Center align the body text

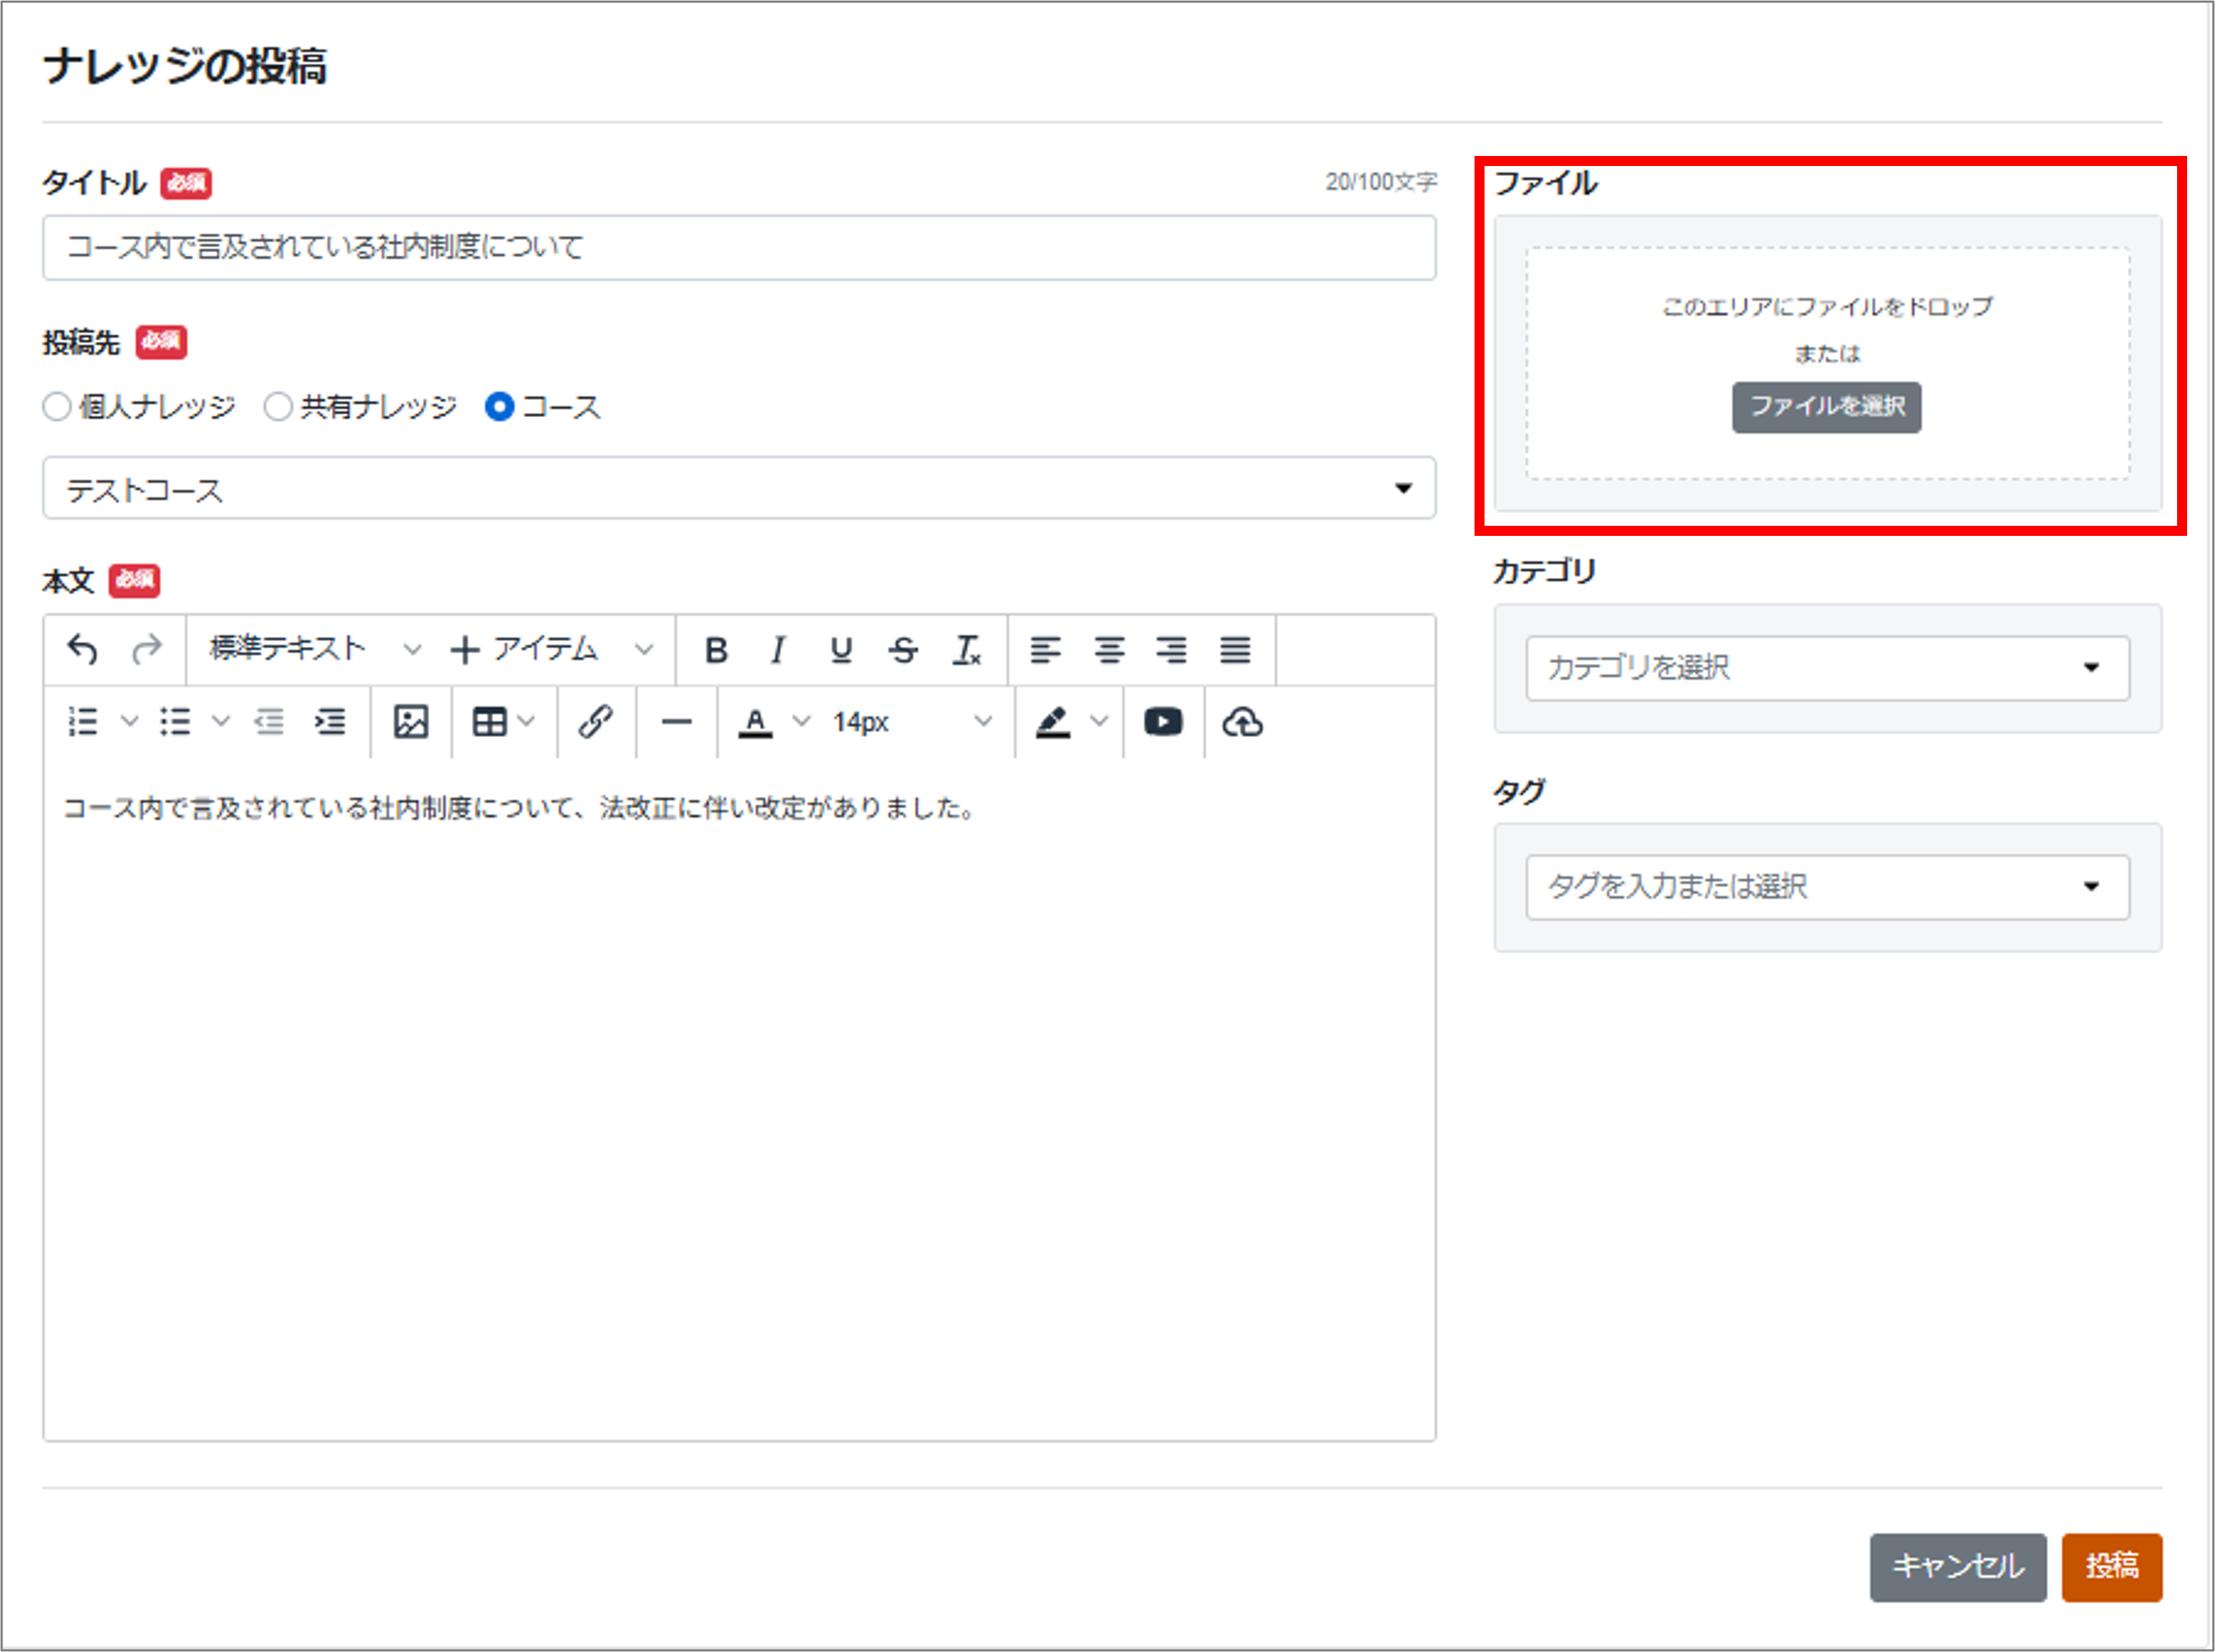1108,651
